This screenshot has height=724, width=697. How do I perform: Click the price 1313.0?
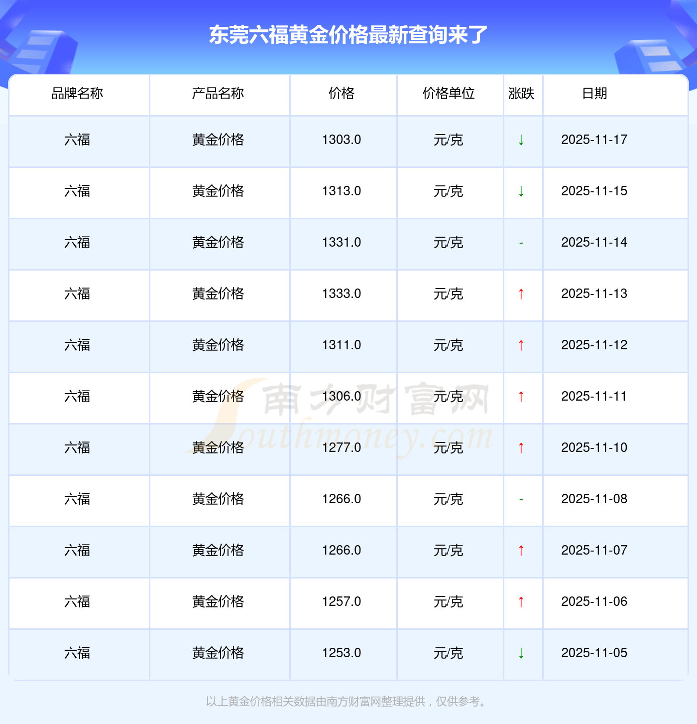pyautogui.click(x=342, y=191)
